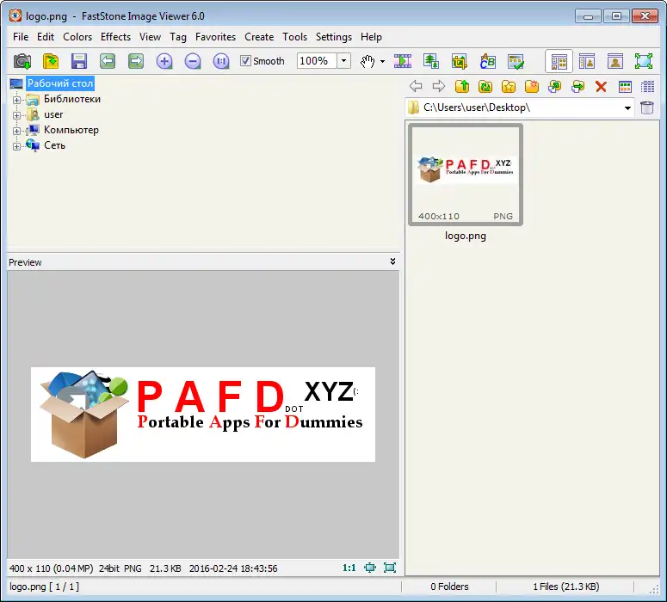Screen dimensions: 667x602
Task: Click Move To Folder icon
Action: point(578,86)
